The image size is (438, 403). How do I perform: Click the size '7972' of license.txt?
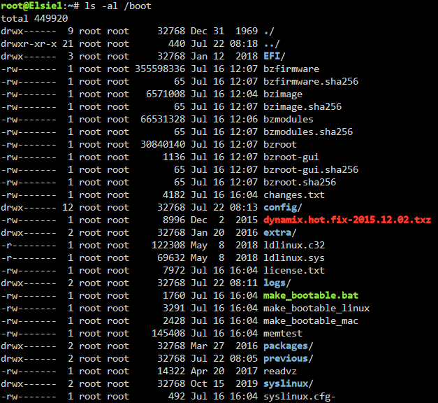point(174,270)
